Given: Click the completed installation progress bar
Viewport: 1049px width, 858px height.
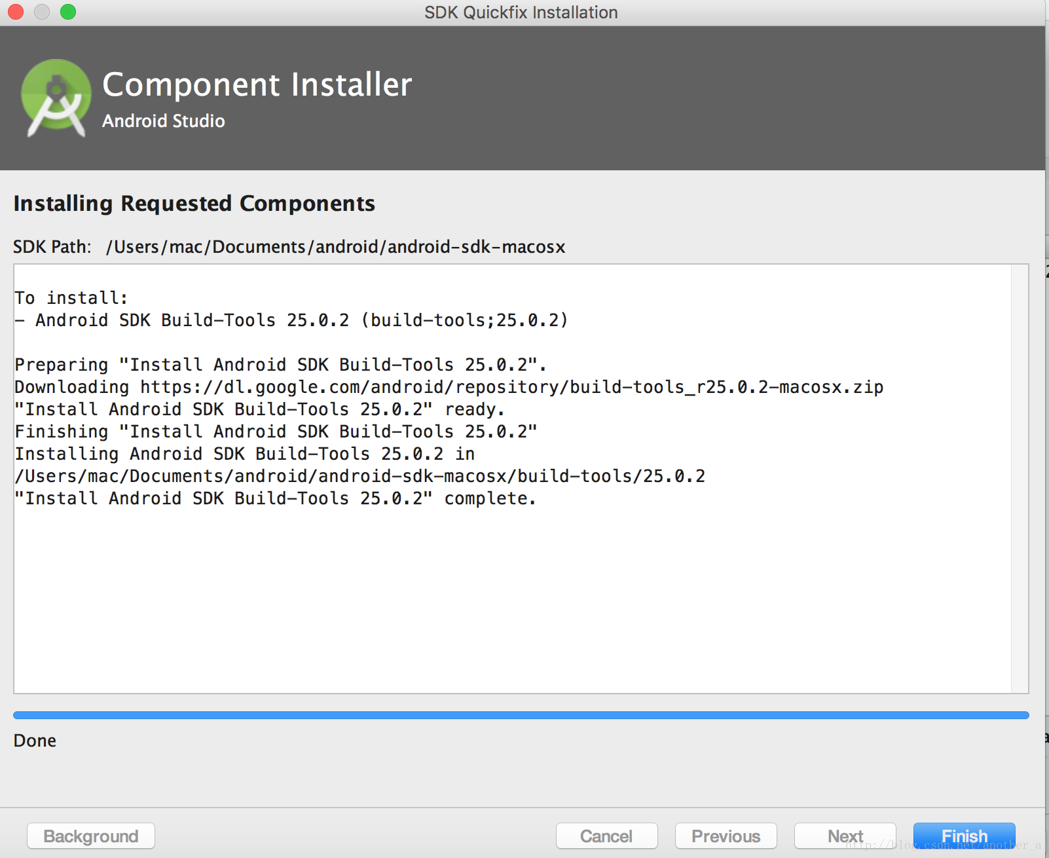Looking at the screenshot, I should pyautogui.click(x=521, y=715).
